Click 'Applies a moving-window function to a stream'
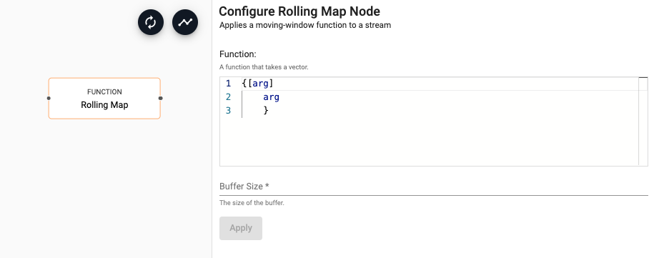The image size is (654, 258). click(x=305, y=25)
